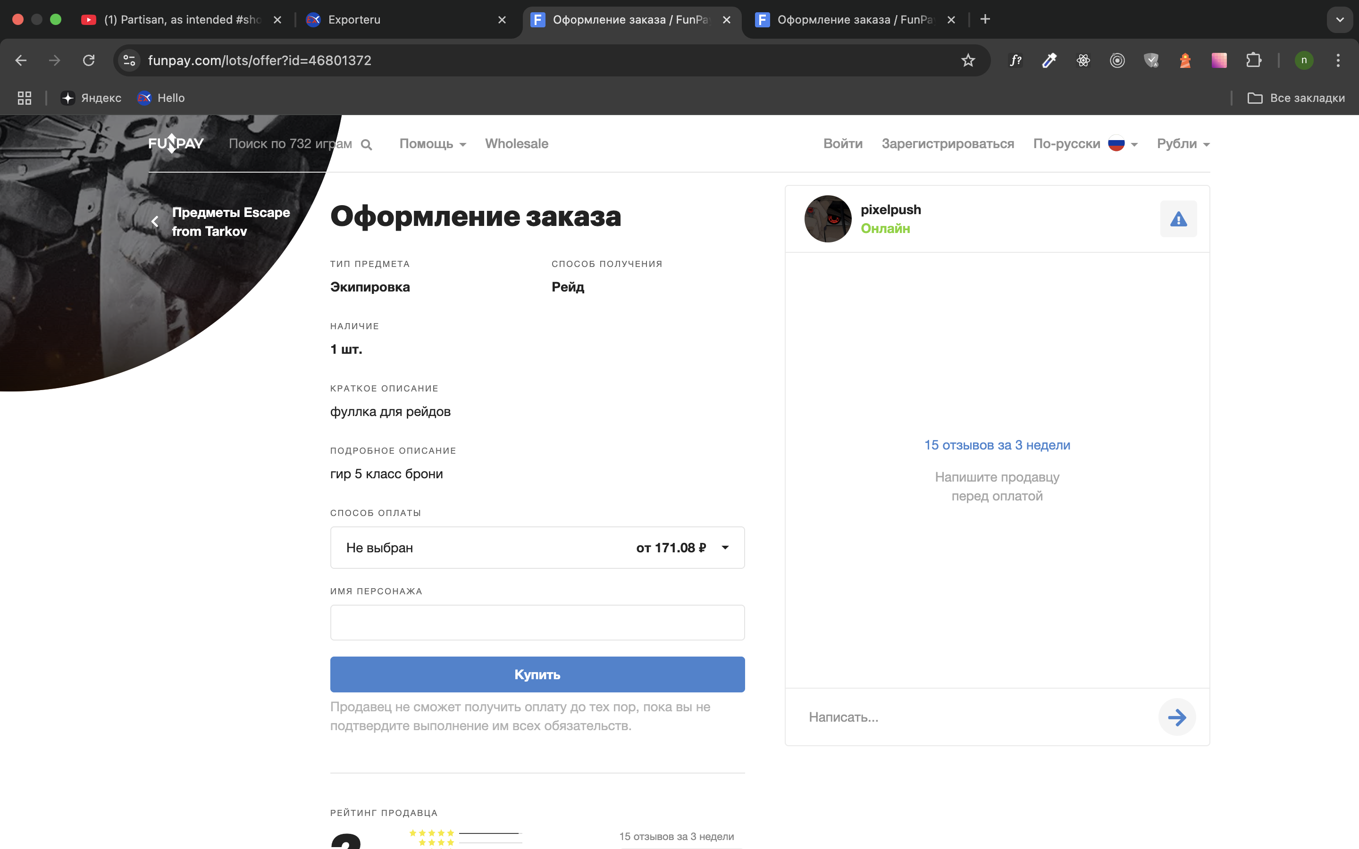Click Войти to log in
Image resolution: width=1359 pixels, height=849 pixels.
click(x=842, y=144)
